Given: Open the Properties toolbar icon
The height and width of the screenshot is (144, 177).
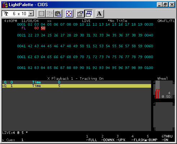Looking at the screenshot, I should 80,14.
